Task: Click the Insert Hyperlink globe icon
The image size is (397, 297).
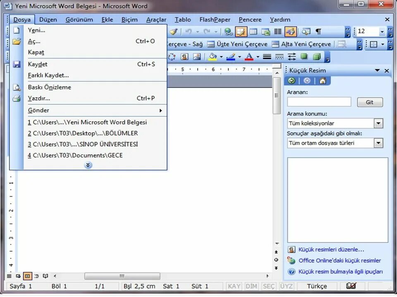Action: tap(229, 32)
